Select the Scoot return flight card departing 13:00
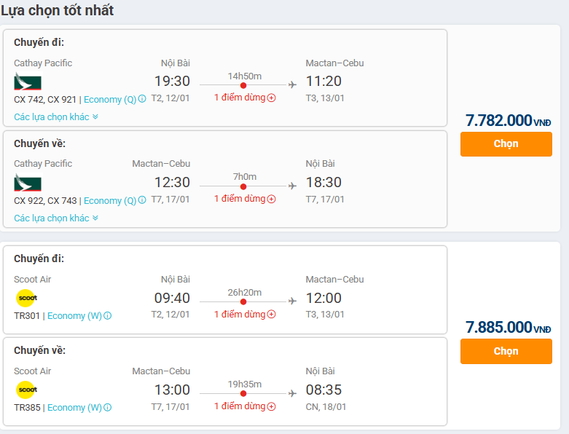This screenshot has height=434, width=569. pyautogui.click(x=224, y=381)
